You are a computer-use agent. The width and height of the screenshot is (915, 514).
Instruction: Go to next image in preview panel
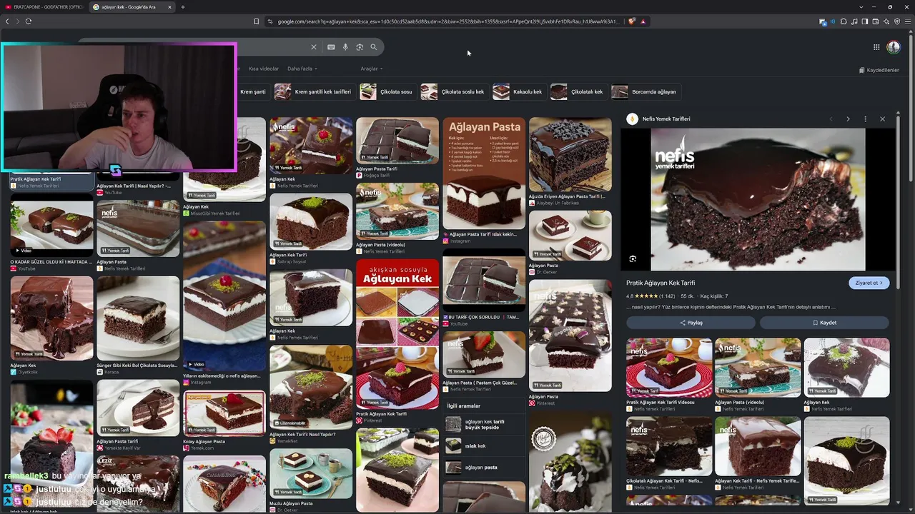tap(848, 119)
